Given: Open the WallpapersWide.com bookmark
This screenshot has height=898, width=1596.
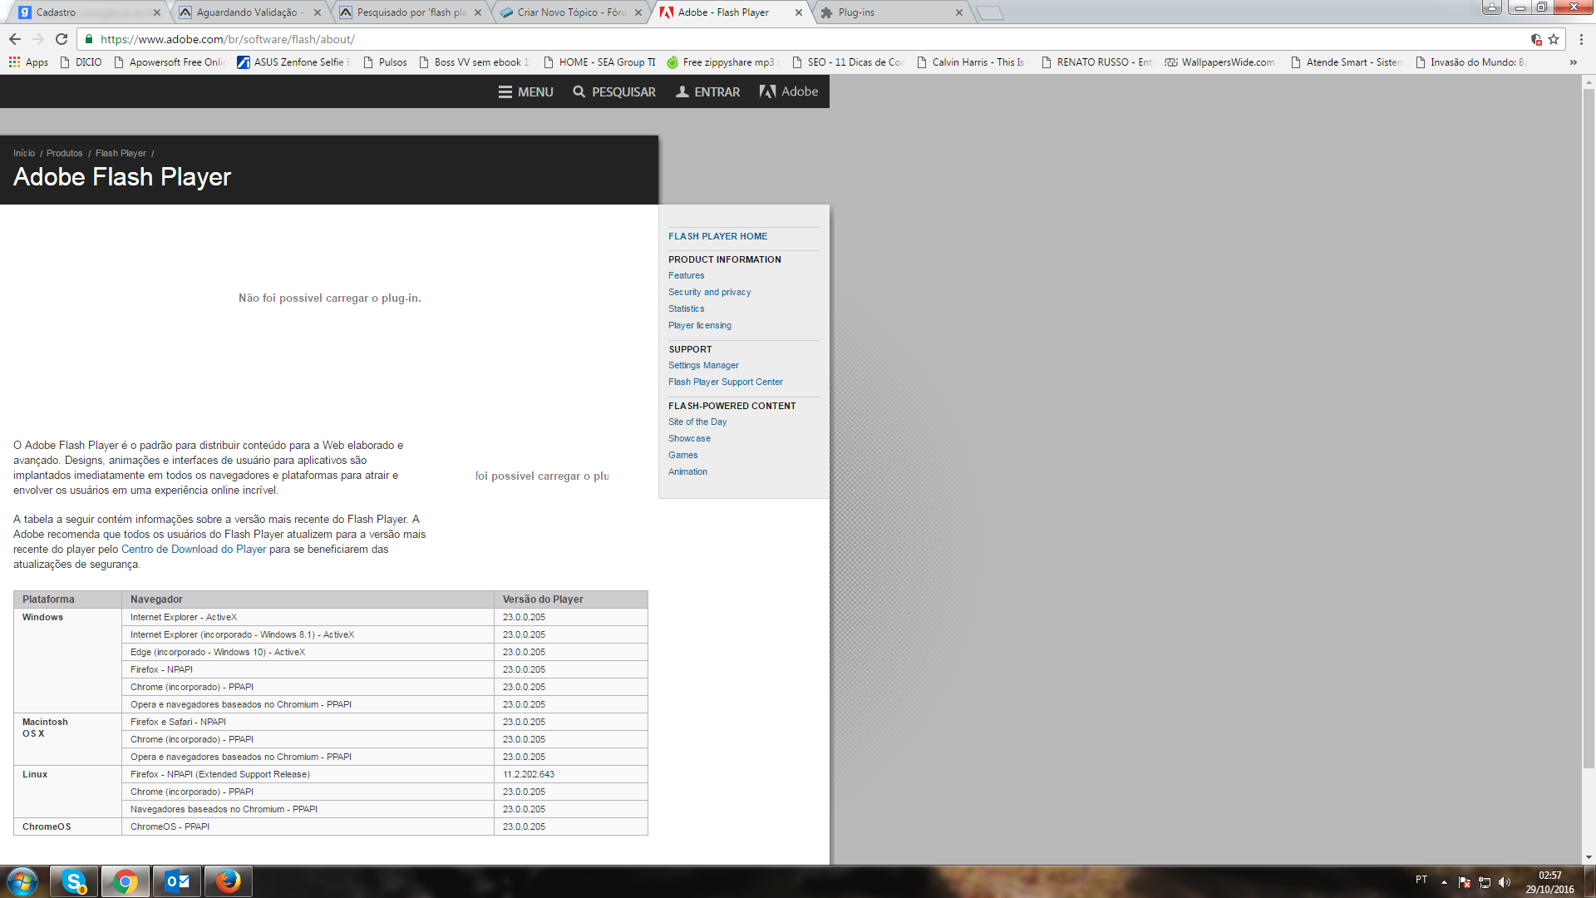Looking at the screenshot, I should pos(1220,62).
